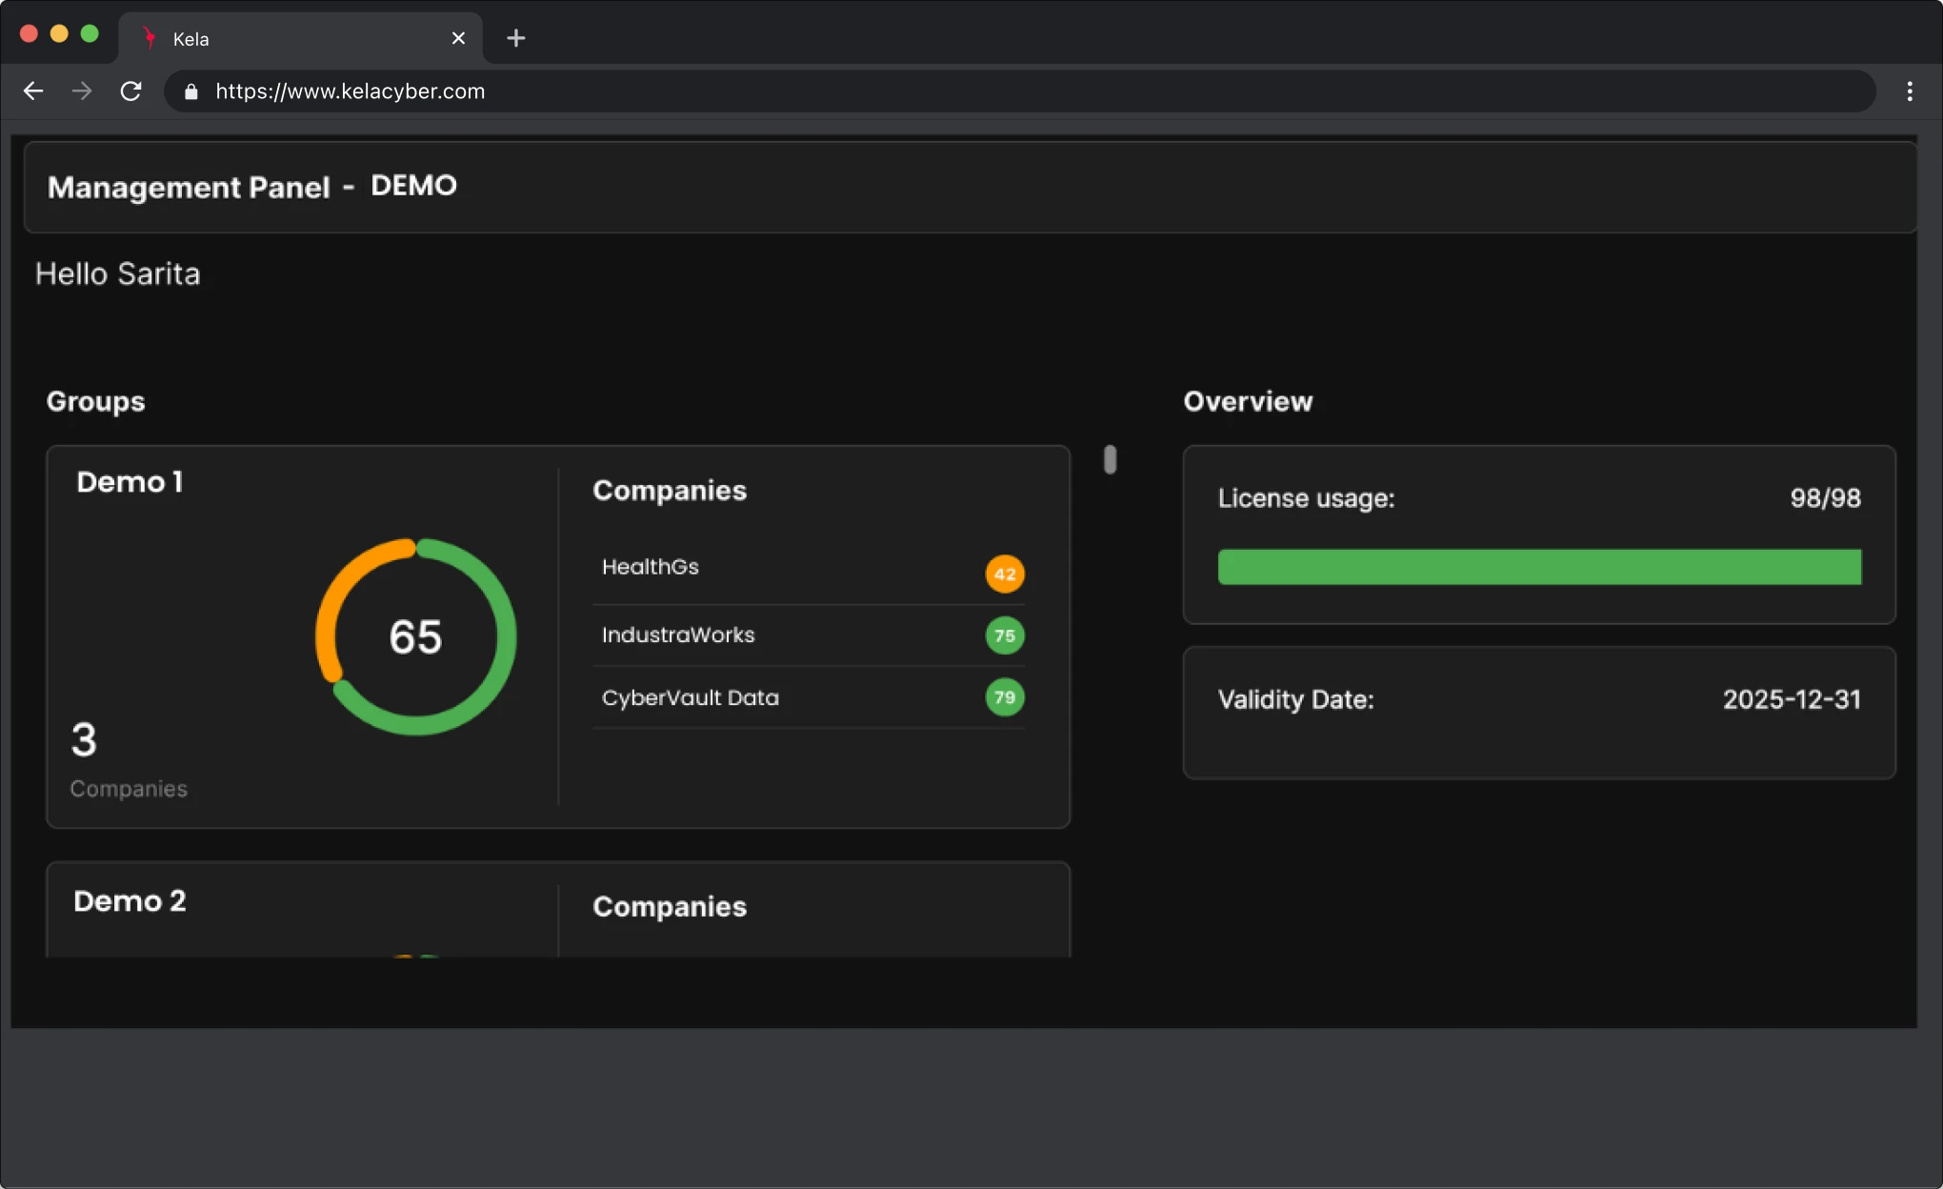
Task: Click the address bar URL field
Action: 1019,91
